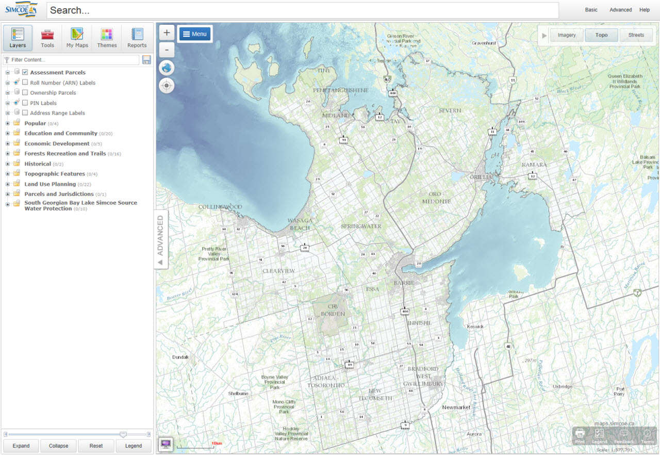The height and width of the screenshot is (455, 660).
Task: Switch basemap to Streets
Action: [x=636, y=35]
